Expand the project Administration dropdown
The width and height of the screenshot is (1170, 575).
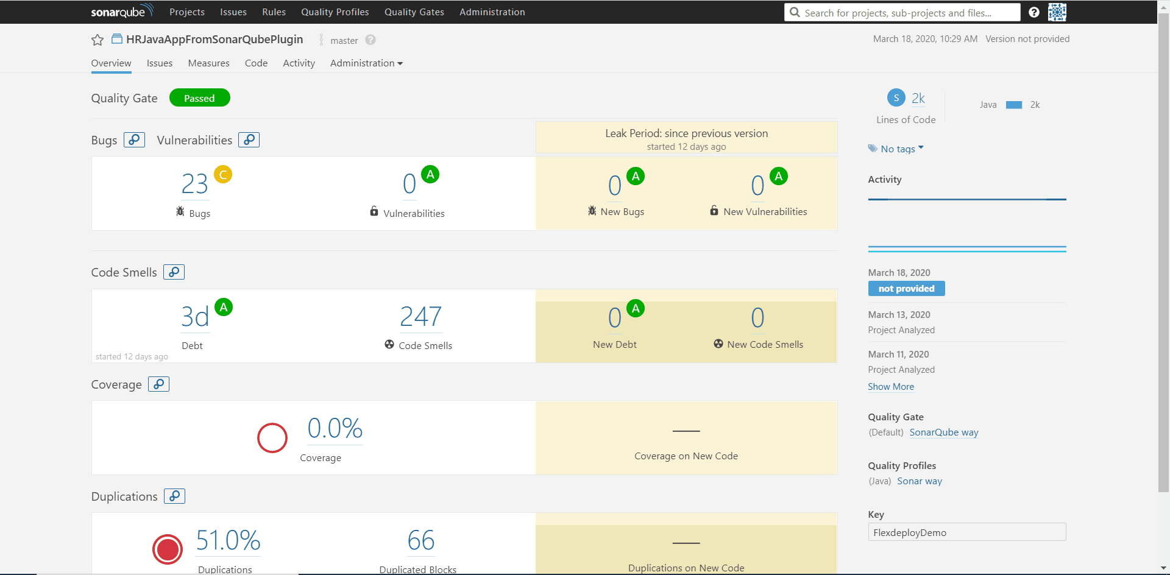click(x=366, y=63)
